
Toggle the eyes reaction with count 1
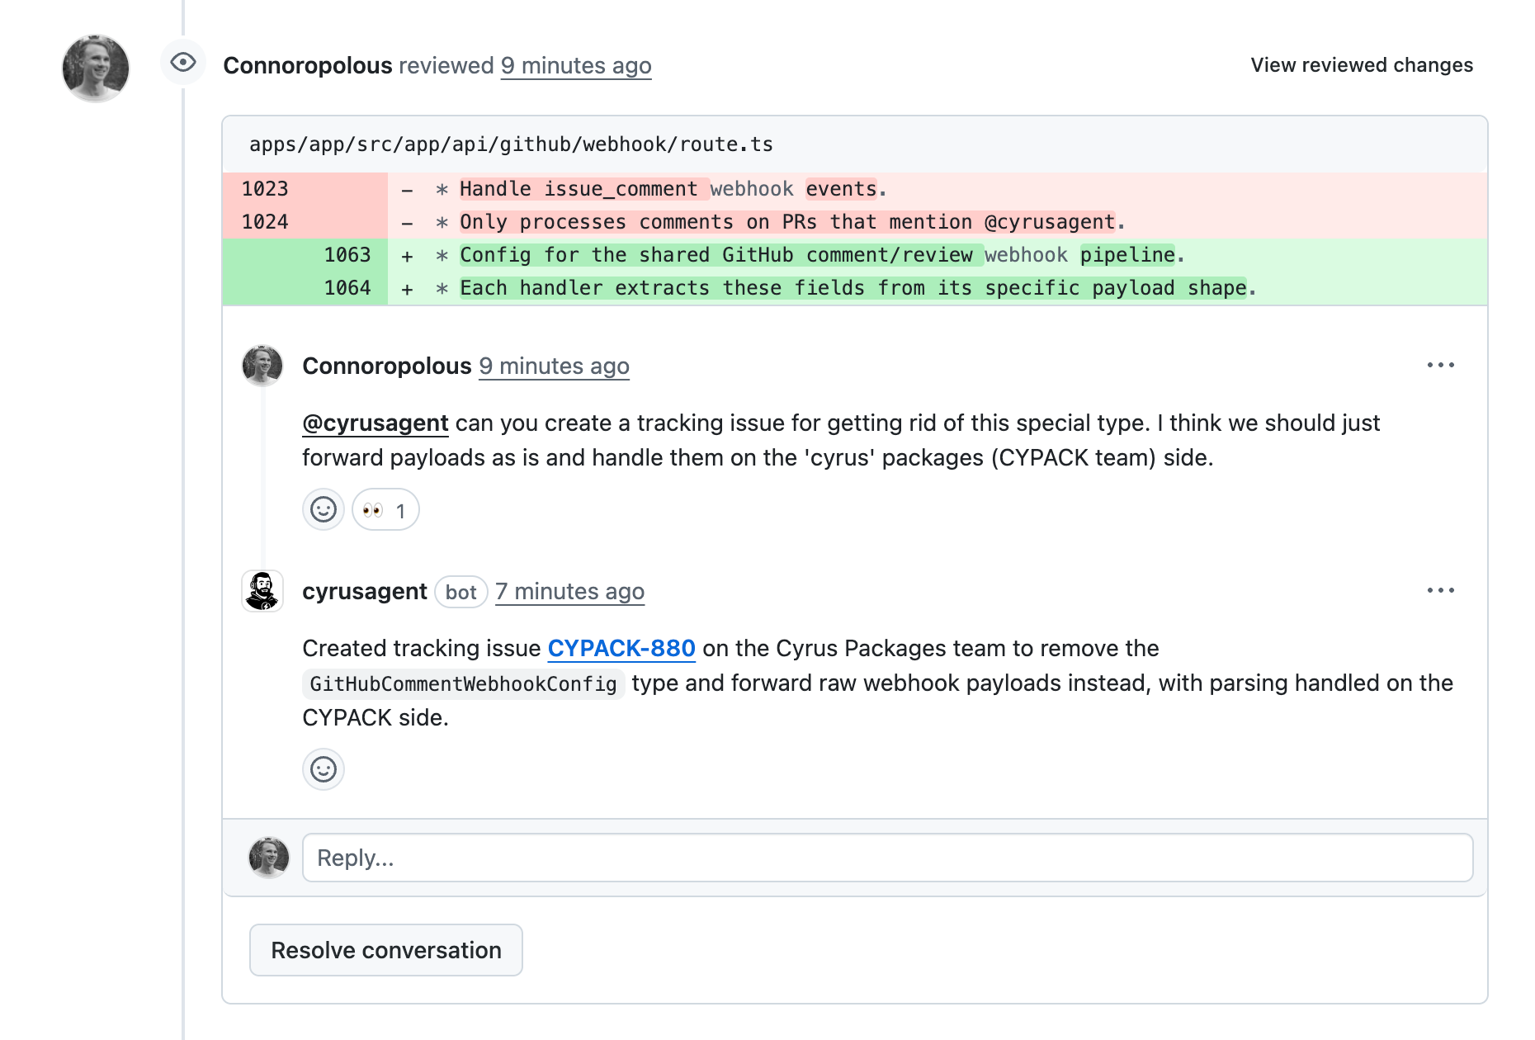[385, 509]
